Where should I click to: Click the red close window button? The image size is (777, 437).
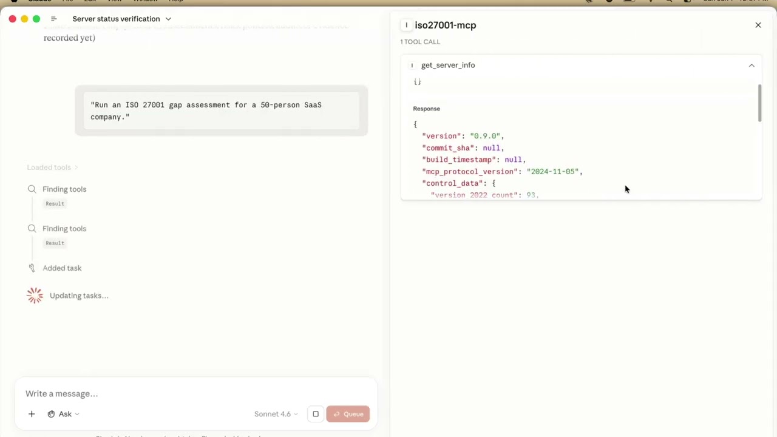[12, 19]
